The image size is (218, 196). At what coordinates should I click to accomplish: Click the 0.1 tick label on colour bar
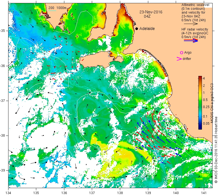pyautogui.click(x=205, y=117)
